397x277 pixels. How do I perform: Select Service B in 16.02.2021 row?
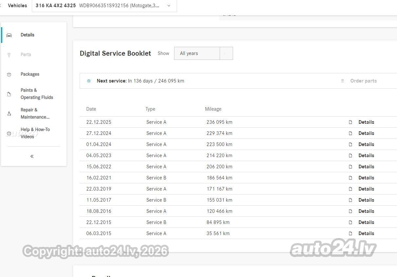point(156,178)
